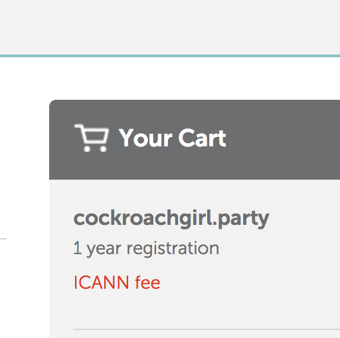The width and height of the screenshot is (340, 338).
Task: Select the cockroachgirl.party domain name
Action: [x=171, y=219]
